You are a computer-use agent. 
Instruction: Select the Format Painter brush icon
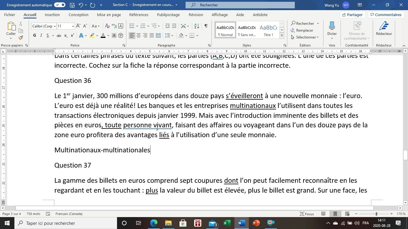pos(21,38)
